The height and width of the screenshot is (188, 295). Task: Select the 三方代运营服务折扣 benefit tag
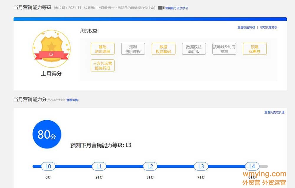[103, 66]
